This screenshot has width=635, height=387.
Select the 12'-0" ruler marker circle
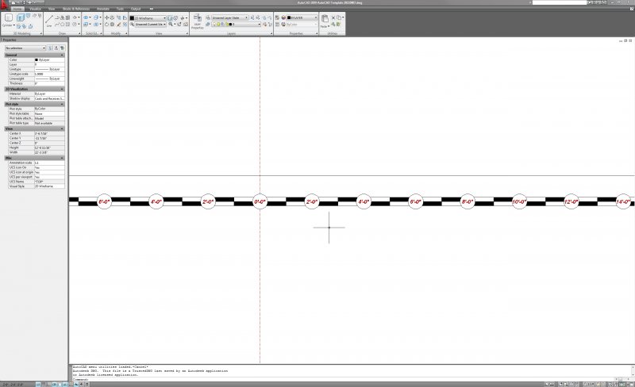pyautogui.click(x=571, y=201)
